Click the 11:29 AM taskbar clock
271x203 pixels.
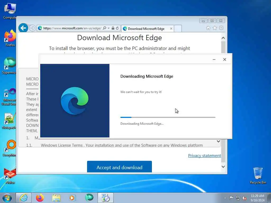click(258, 198)
